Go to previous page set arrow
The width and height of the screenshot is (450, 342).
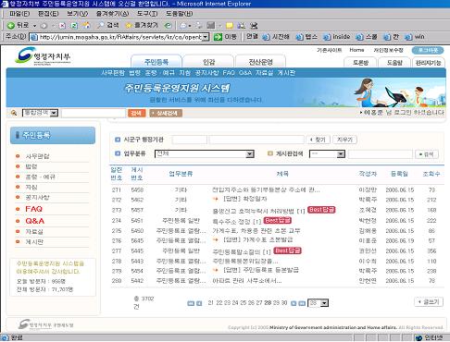[199, 303]
